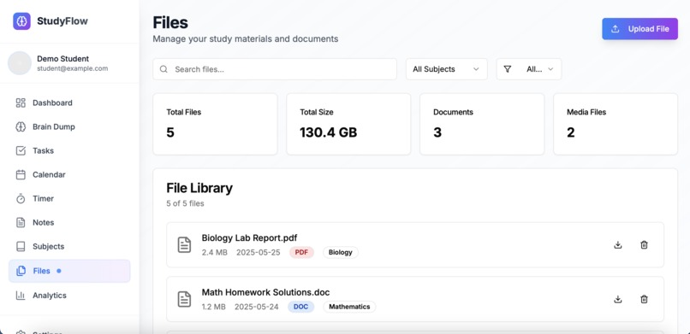Viewport: 690px width, 334px height.
Task: Click the Documents count card
Action: tap(482, 124)
